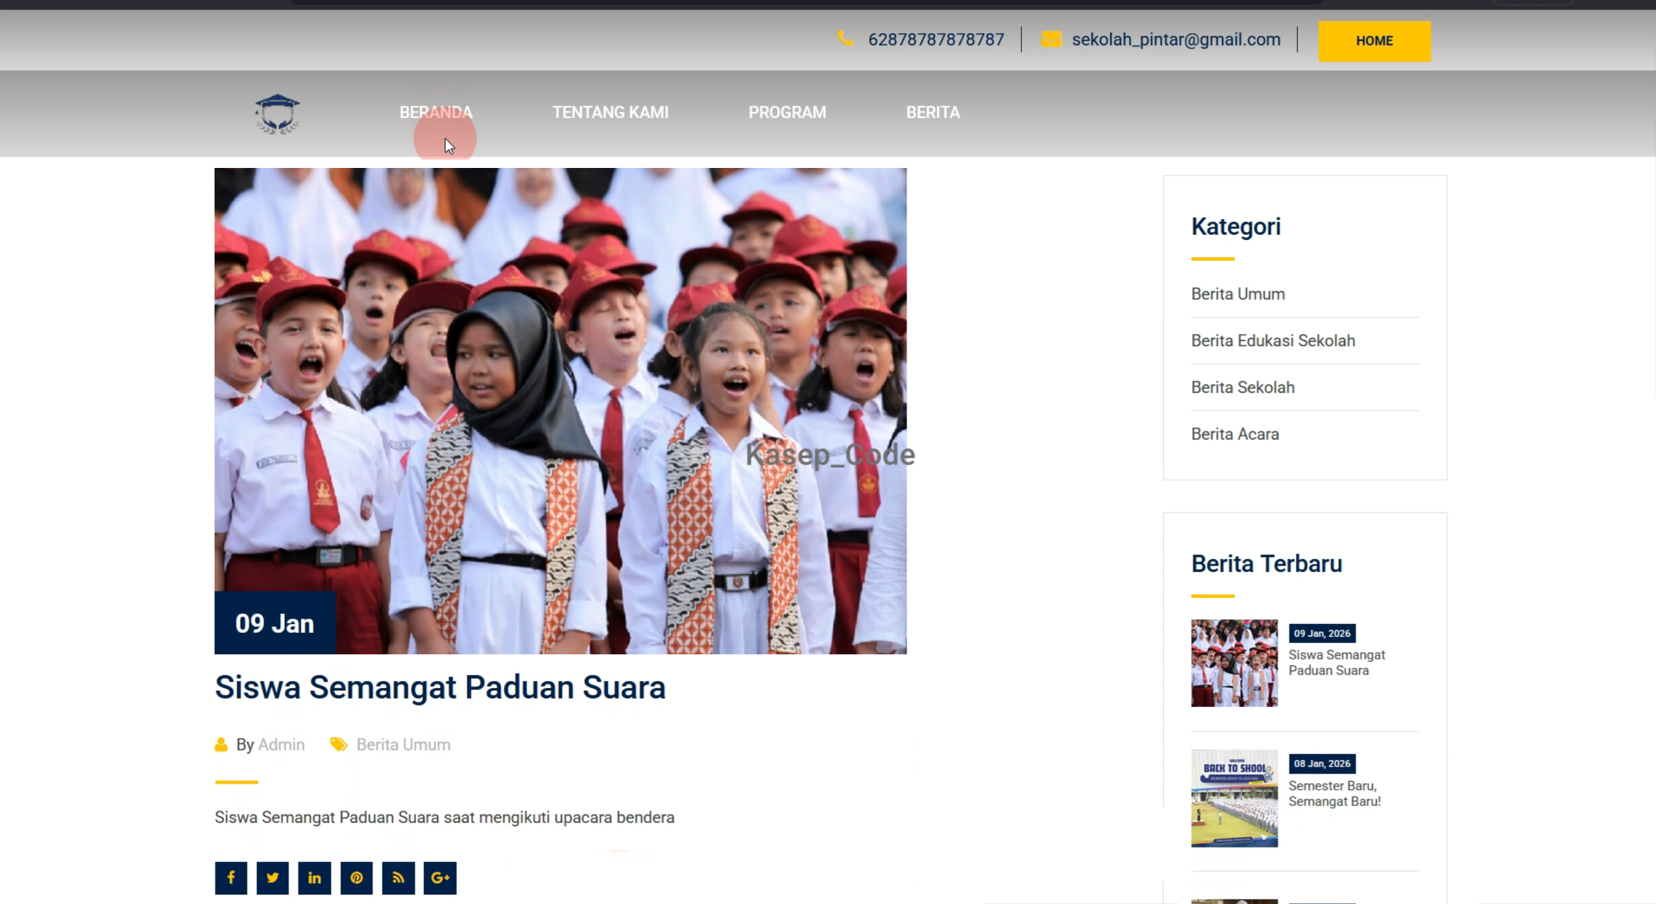Click the Admin author link
Viewport: 1656px width, 904px height.
click(281, 744)
